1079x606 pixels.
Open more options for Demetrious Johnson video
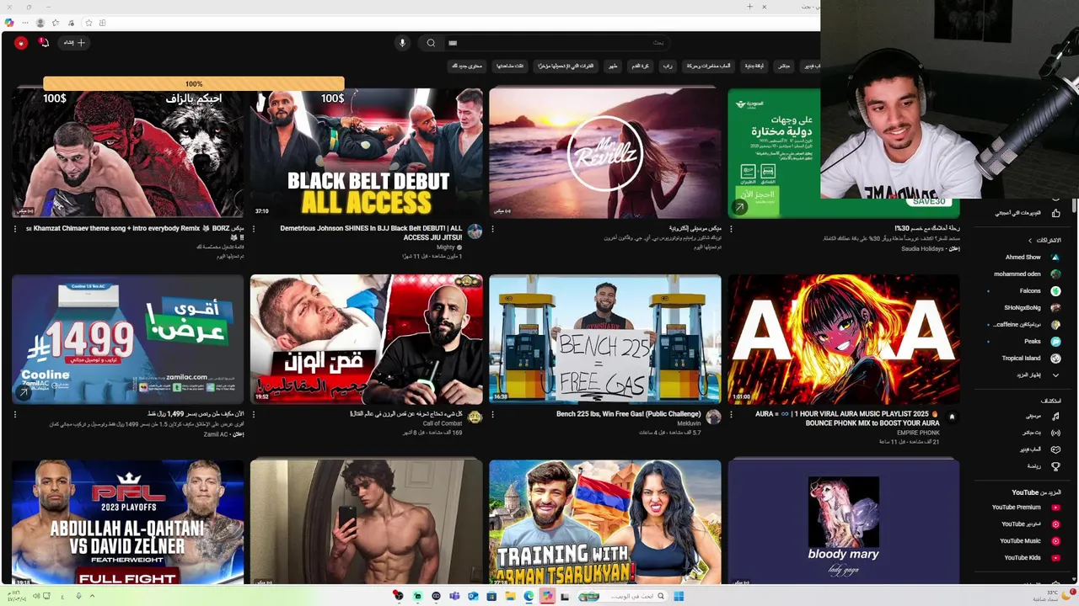point(254,229)
